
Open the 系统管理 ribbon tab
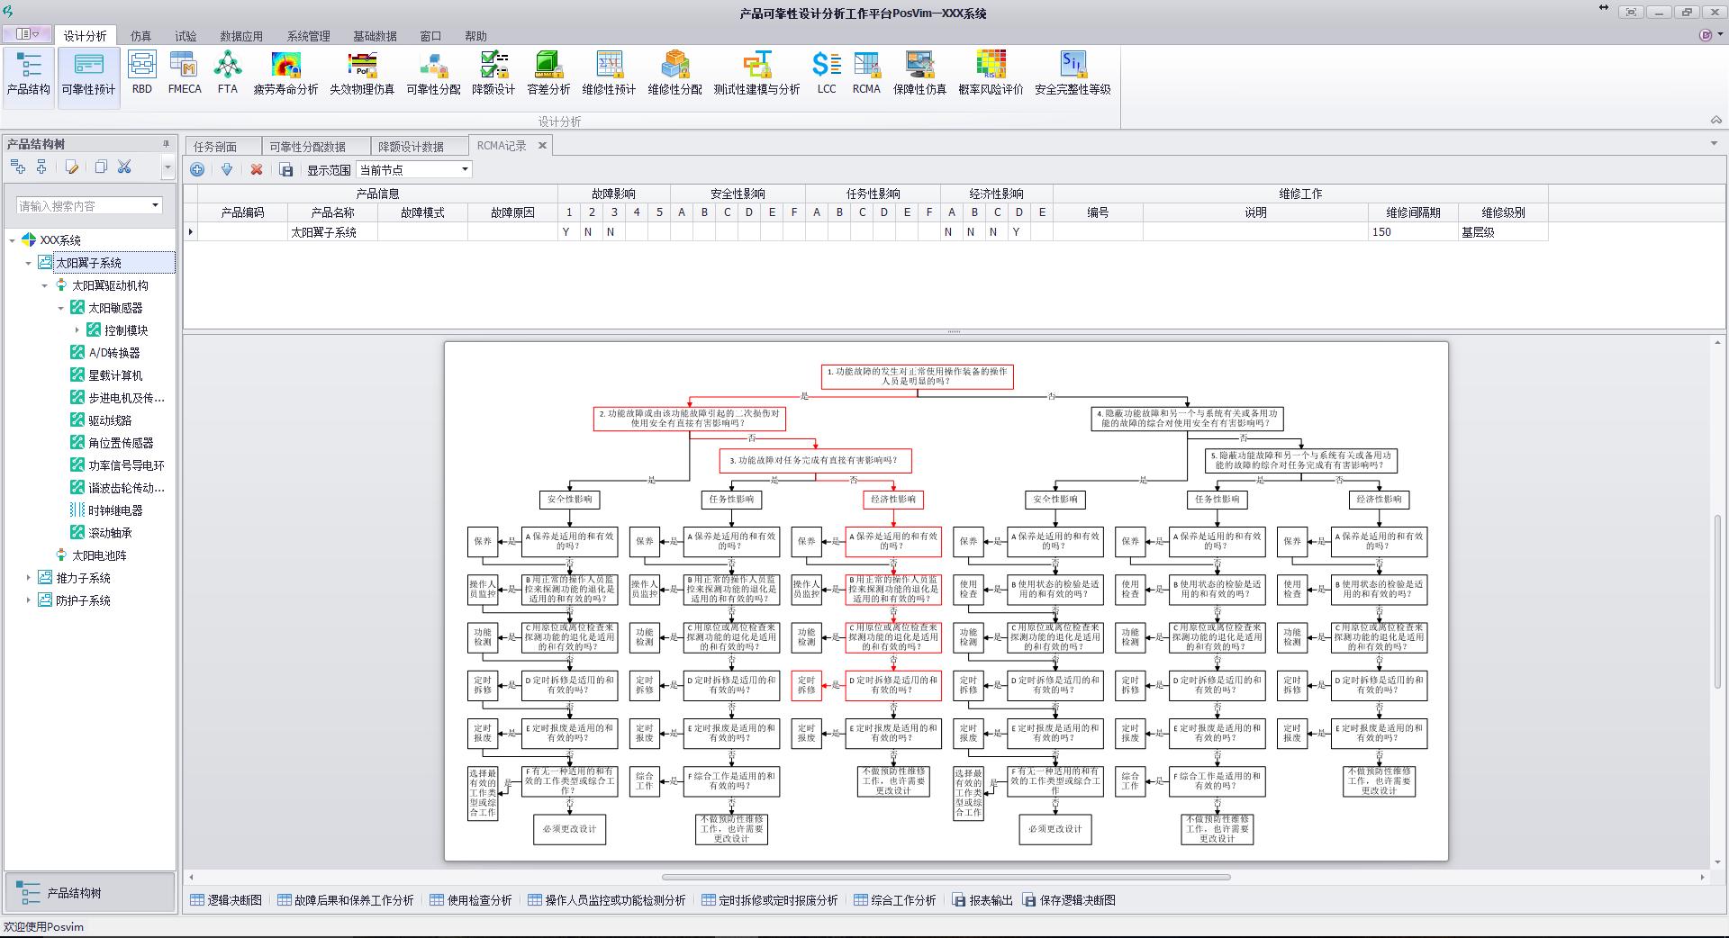click(x=309, y=36)
